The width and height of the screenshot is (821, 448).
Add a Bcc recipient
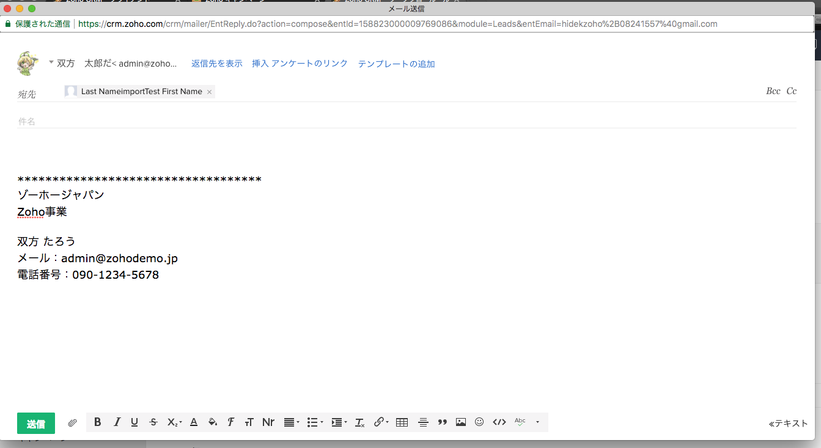773,91
